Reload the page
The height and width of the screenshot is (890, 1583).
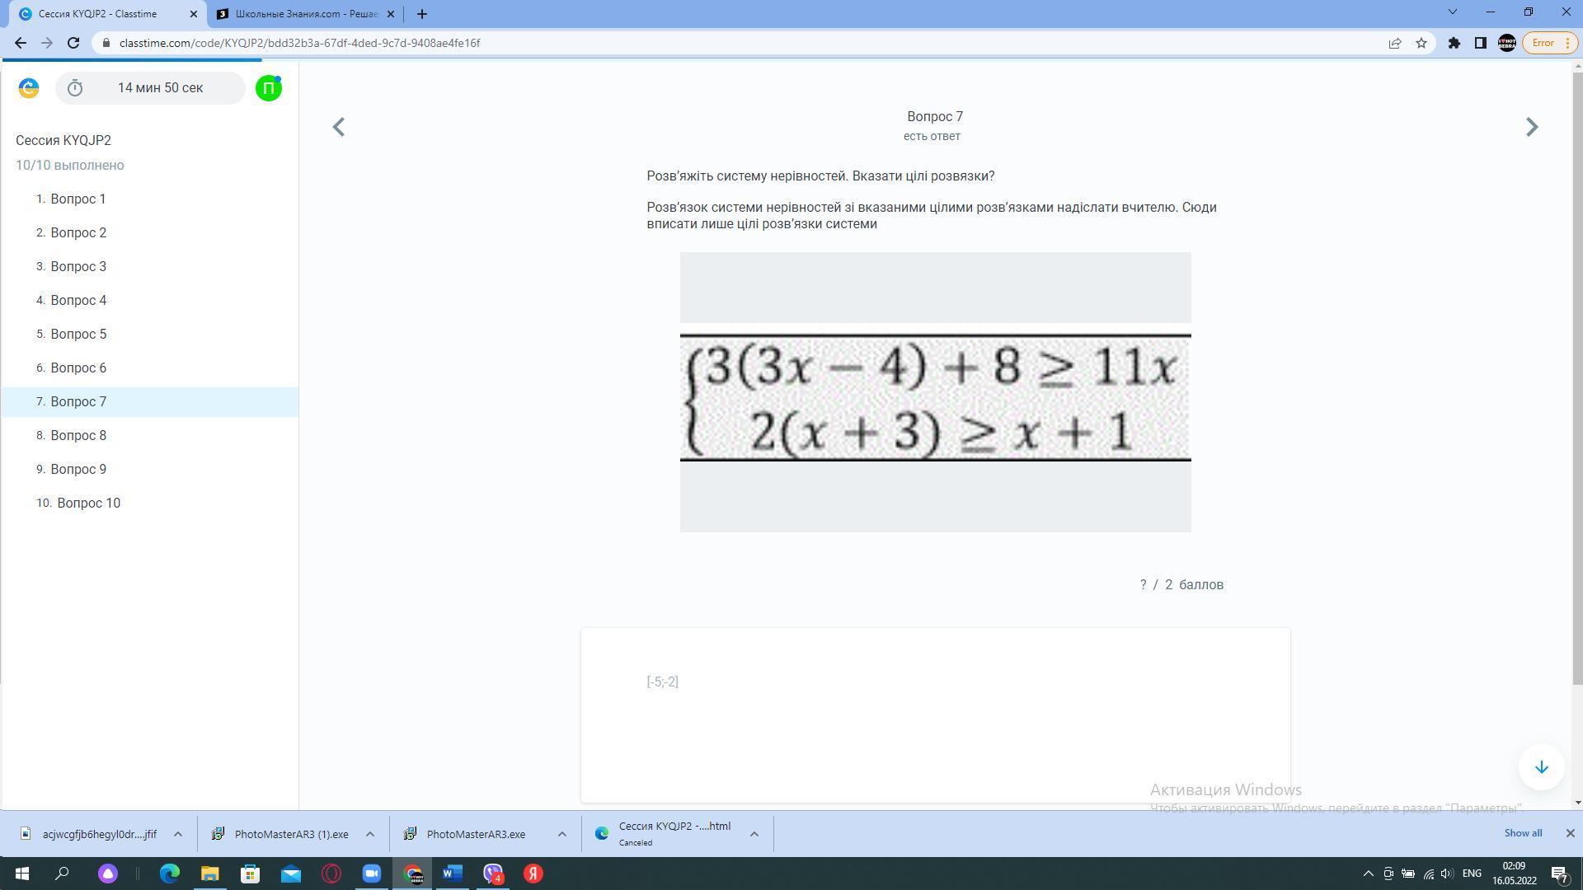point(73,43)
